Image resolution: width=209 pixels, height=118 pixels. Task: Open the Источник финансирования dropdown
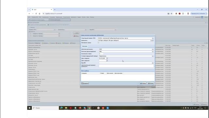(x=153, y=51)
